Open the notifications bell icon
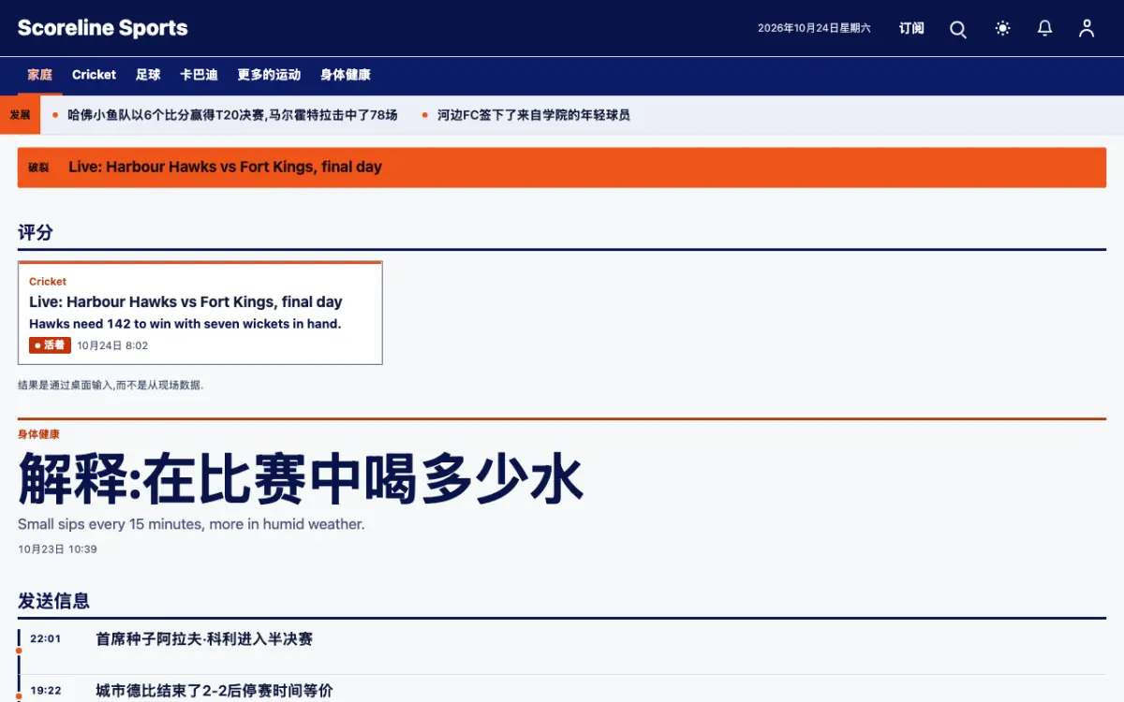Image resolution: width=1124 pixels, height=702 pixels. pos(1045,28)
